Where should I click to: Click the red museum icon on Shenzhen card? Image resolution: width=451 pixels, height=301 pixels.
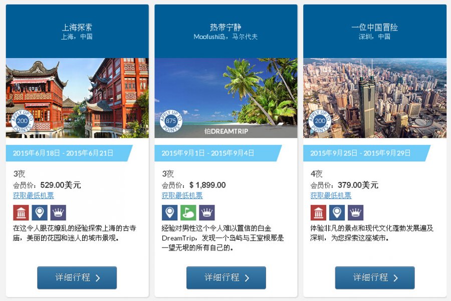point(318,212)
